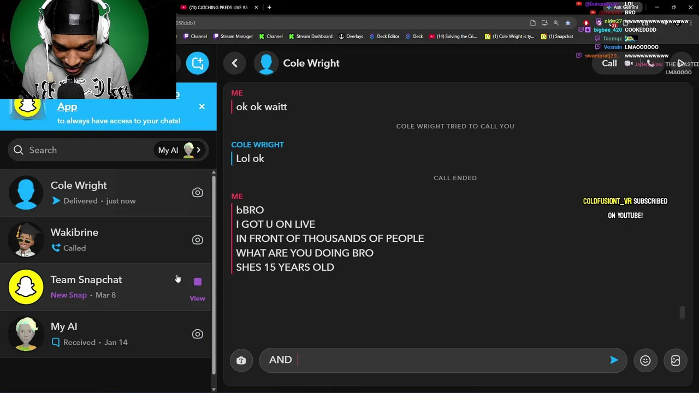This screenshot has width=699, height=393.
Task: Click the camera icon in message bar
Action: (241, 360)
